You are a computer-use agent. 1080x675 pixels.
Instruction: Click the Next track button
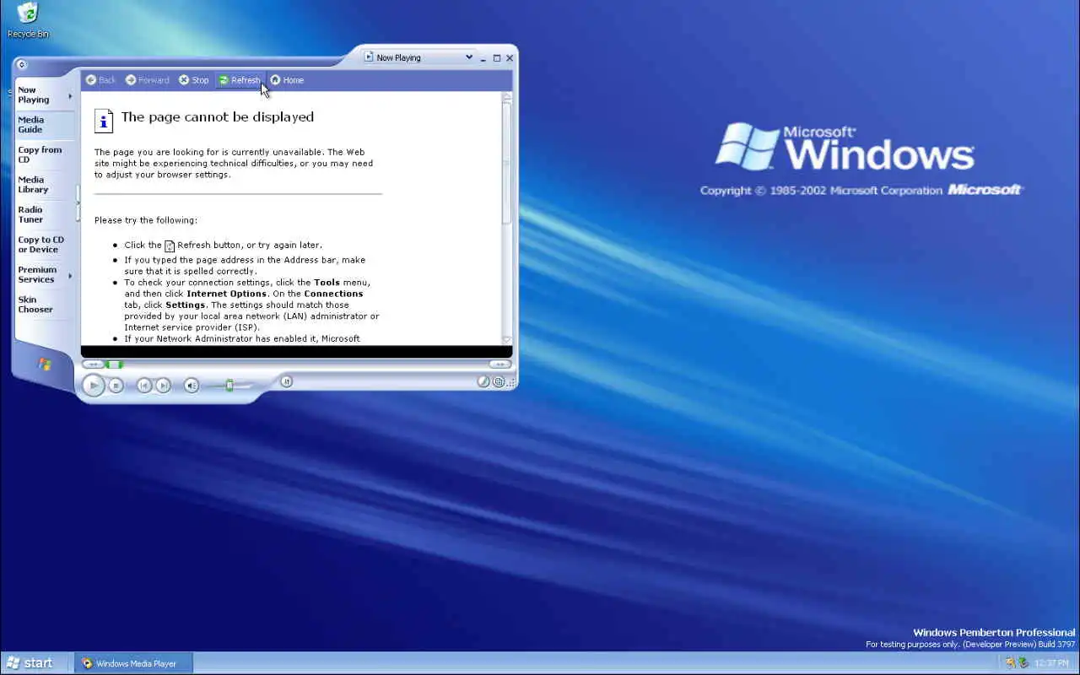click(x=164, y=386)
